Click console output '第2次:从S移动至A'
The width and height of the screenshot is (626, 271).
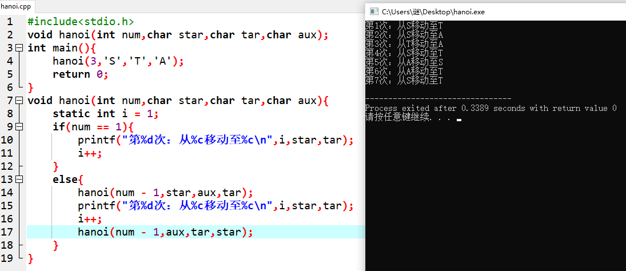pos(404,34)
